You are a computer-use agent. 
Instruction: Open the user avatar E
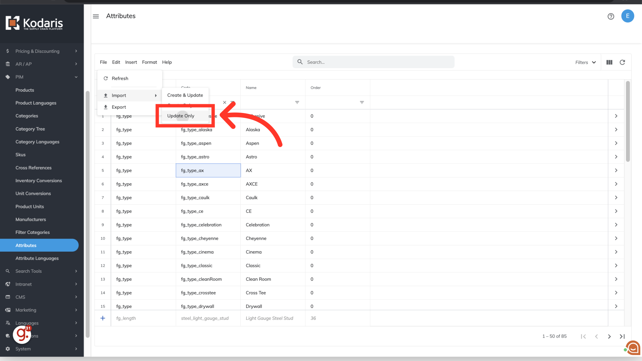pyautogui.click(x=628, y=16)
